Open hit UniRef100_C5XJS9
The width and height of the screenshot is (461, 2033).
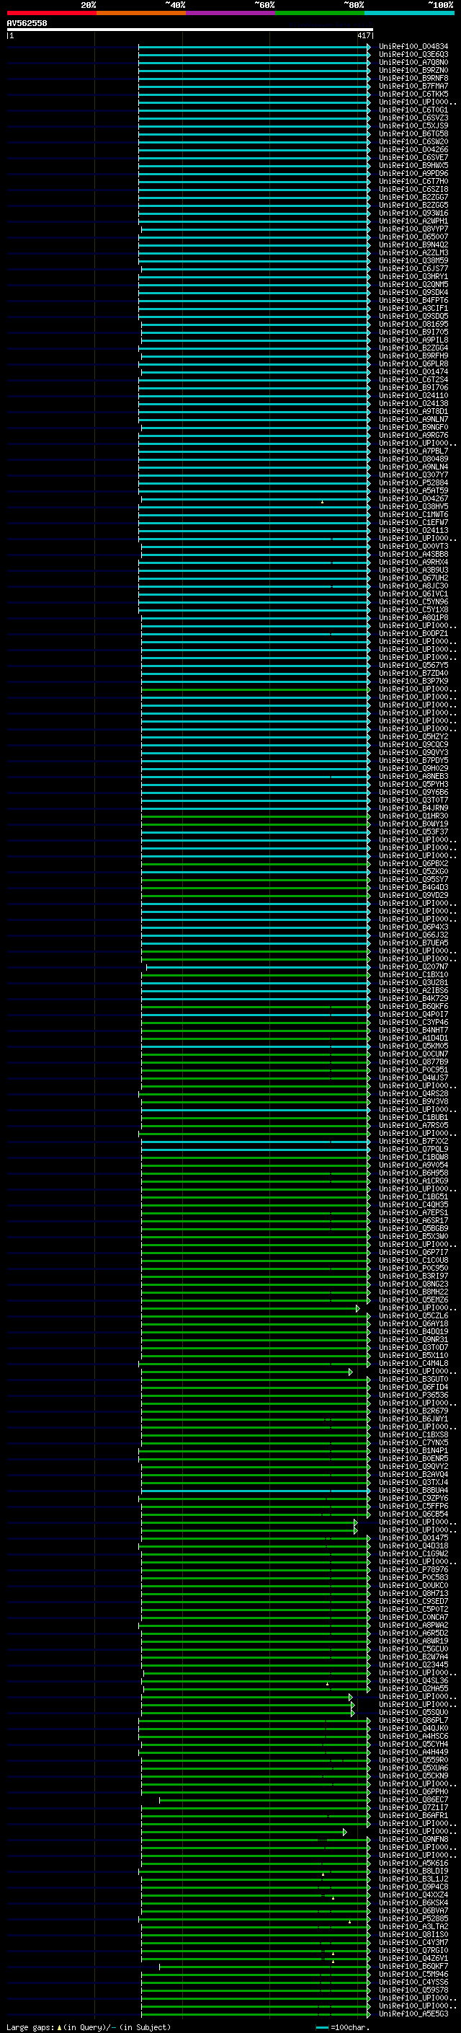point(413,125)
